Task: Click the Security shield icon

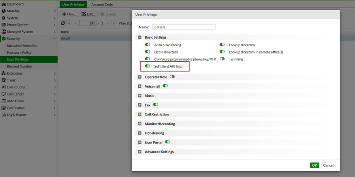Action: coord(3,39)
